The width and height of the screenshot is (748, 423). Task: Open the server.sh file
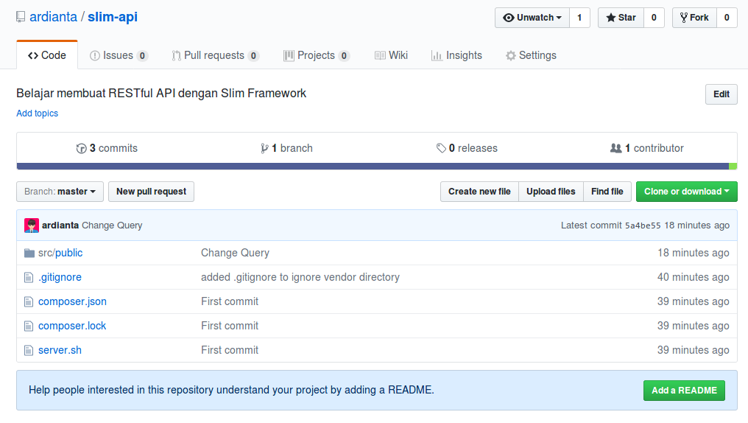pos(60,351)
